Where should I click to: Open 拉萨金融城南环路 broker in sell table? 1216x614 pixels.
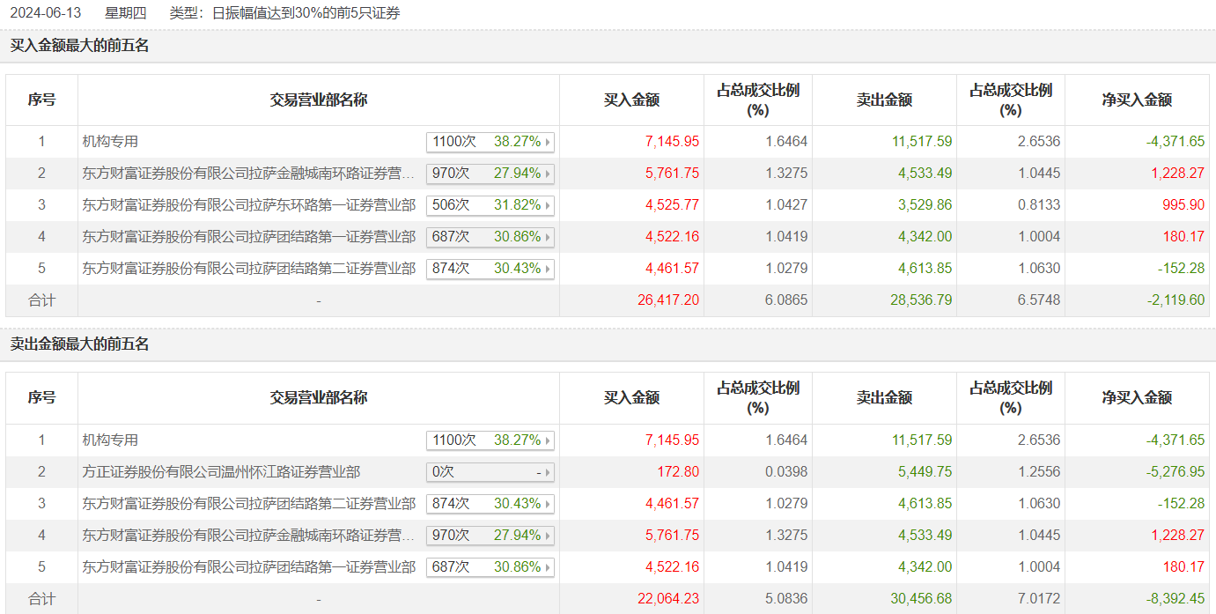[x=249, y=536]
